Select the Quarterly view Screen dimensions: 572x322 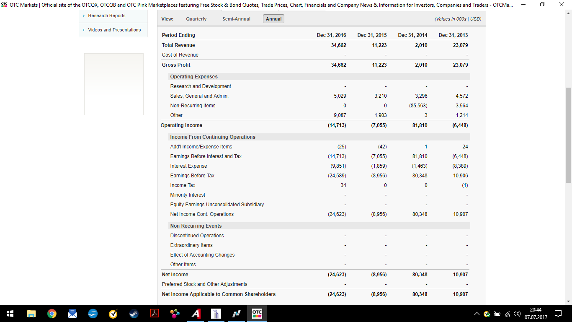point(196,19)
